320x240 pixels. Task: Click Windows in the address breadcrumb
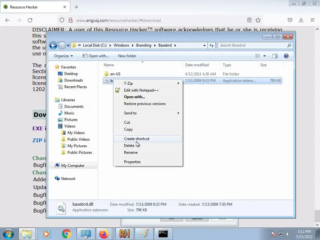[121, 45]
